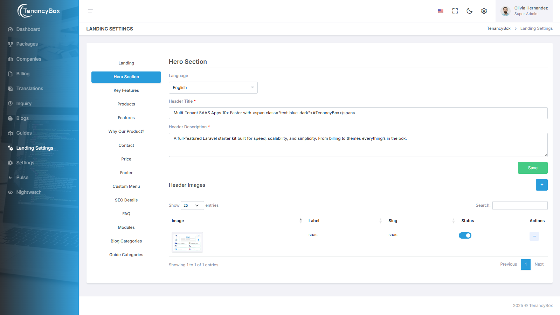Click the Guides icon in sidebar
The height and width of the screenshot is (315, 560).
(11, 133)
